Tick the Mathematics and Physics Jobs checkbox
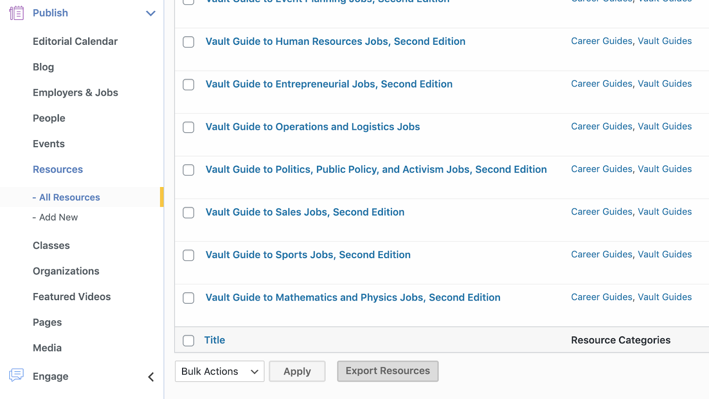The image size is (709, 399). tap(189, 298)
